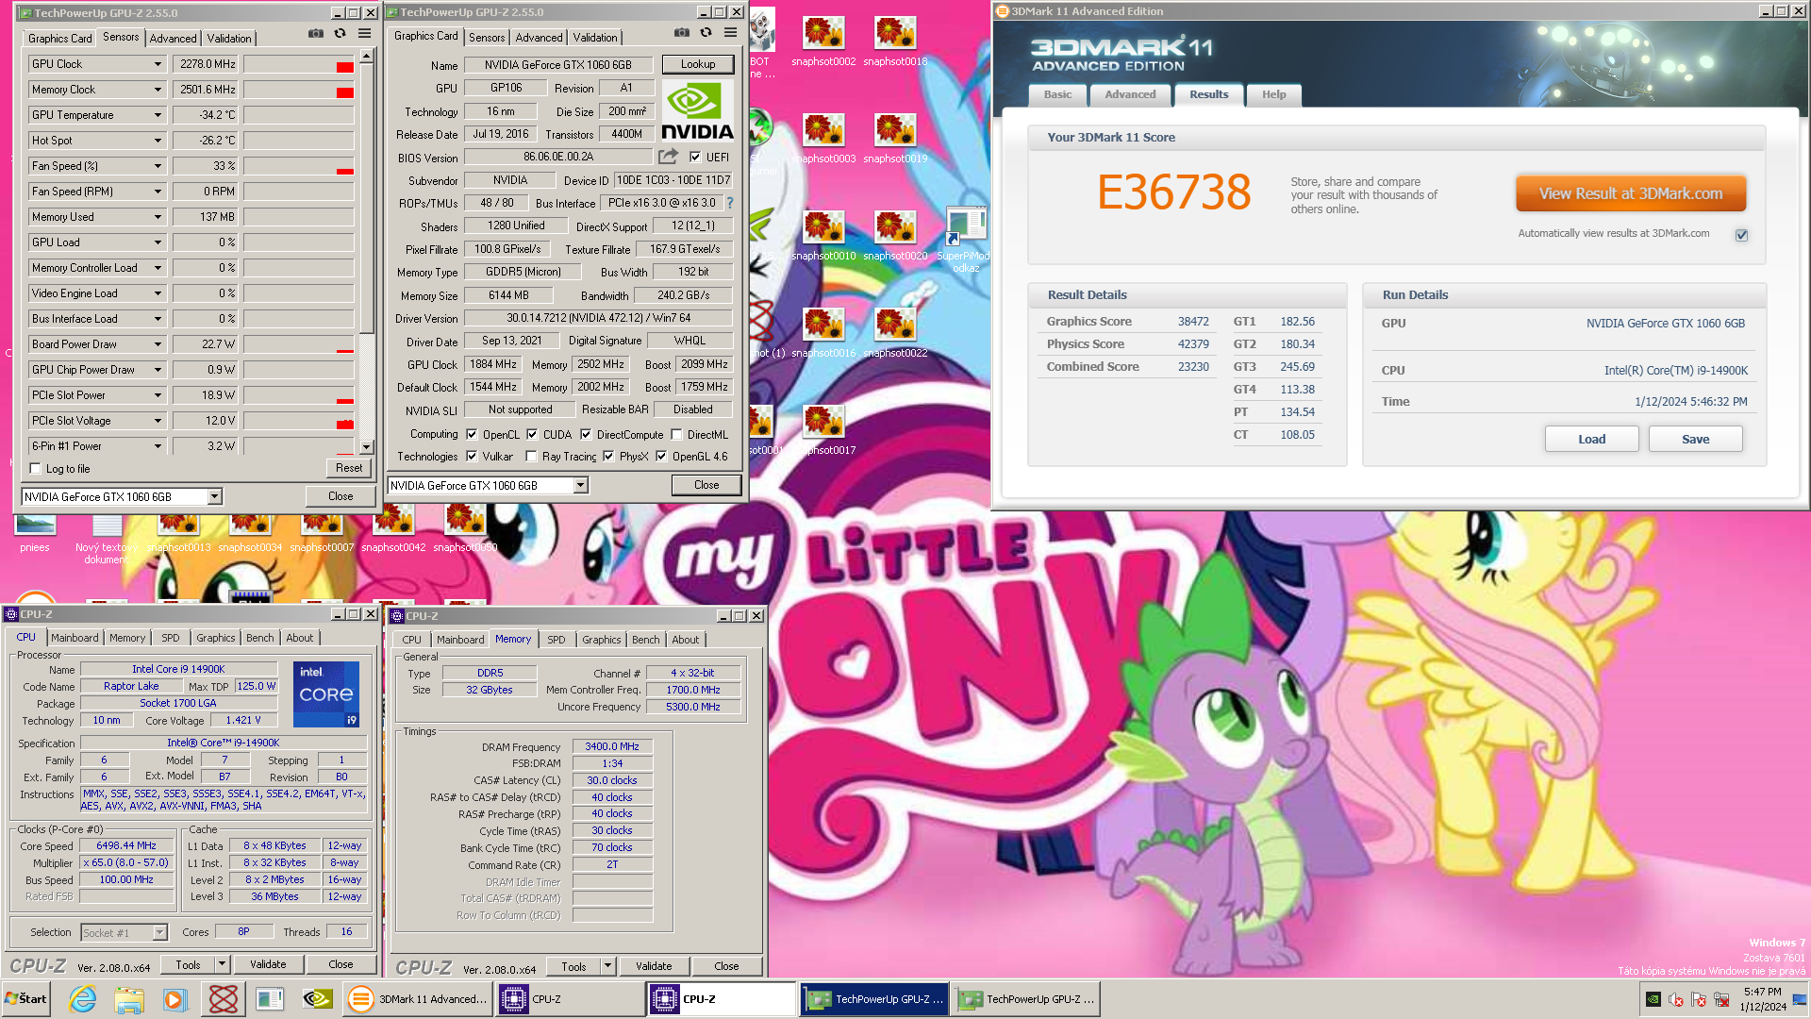Open Hot Spot sensor dropdown
The width and height of the screenshot is (1811, 1019).
[x=158, y=141]
